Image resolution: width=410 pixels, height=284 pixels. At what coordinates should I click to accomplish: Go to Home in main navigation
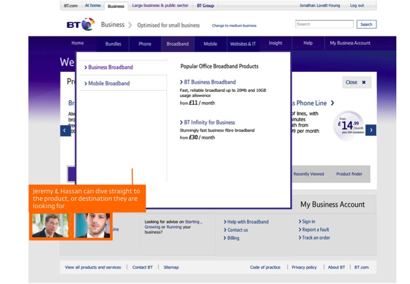[77, 43]
